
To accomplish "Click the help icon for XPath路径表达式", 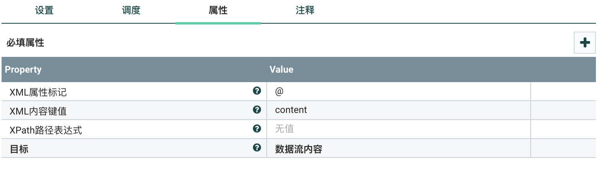I will point(257,129).
